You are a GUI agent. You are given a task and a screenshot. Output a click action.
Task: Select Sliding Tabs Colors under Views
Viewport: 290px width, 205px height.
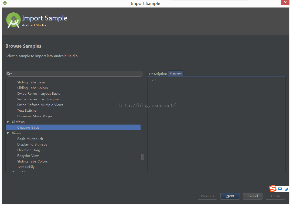[32, 161]
